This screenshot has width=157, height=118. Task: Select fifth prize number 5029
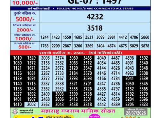click(x=134, y=46)
